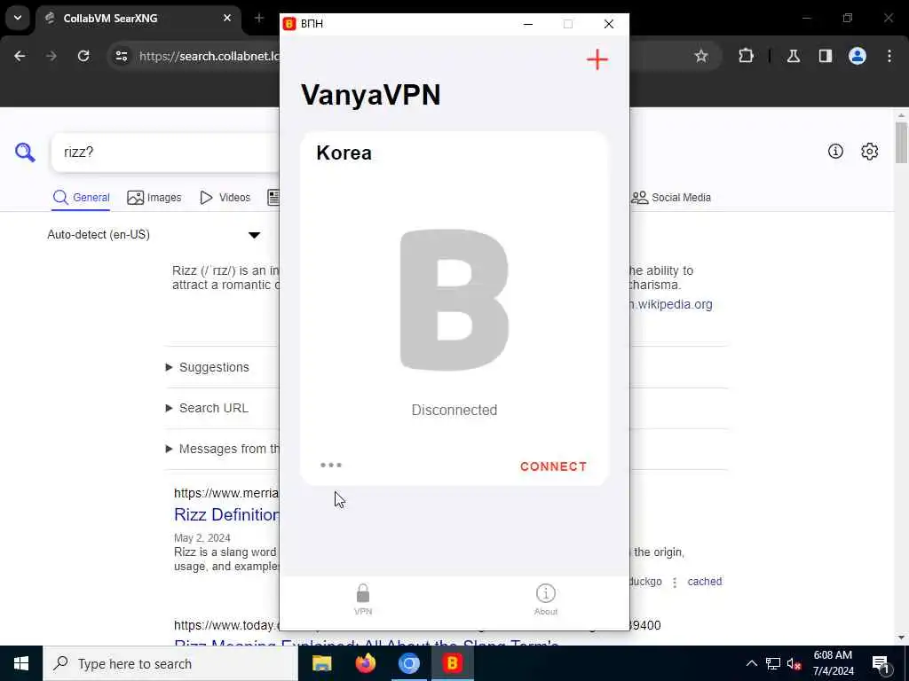Click the big B logo in Korea card
This screenshot has width=909, height=681.
click(x=454, y=300)
